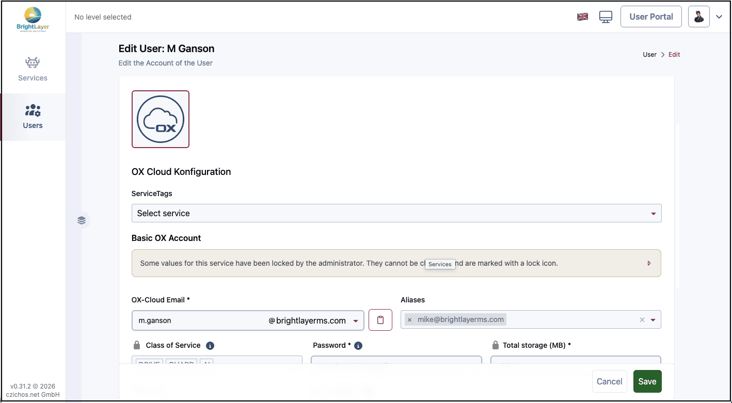Click the layers stack icon on left edge

(x=82, y=220)
